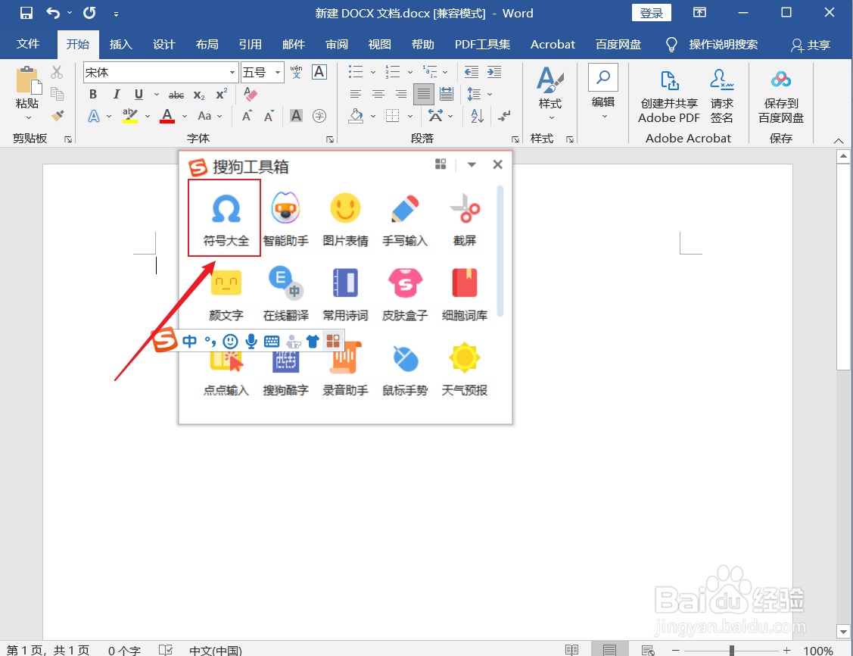853x656 pixels.
Task: Toggle Italic formatting
Action: [116, 95]
